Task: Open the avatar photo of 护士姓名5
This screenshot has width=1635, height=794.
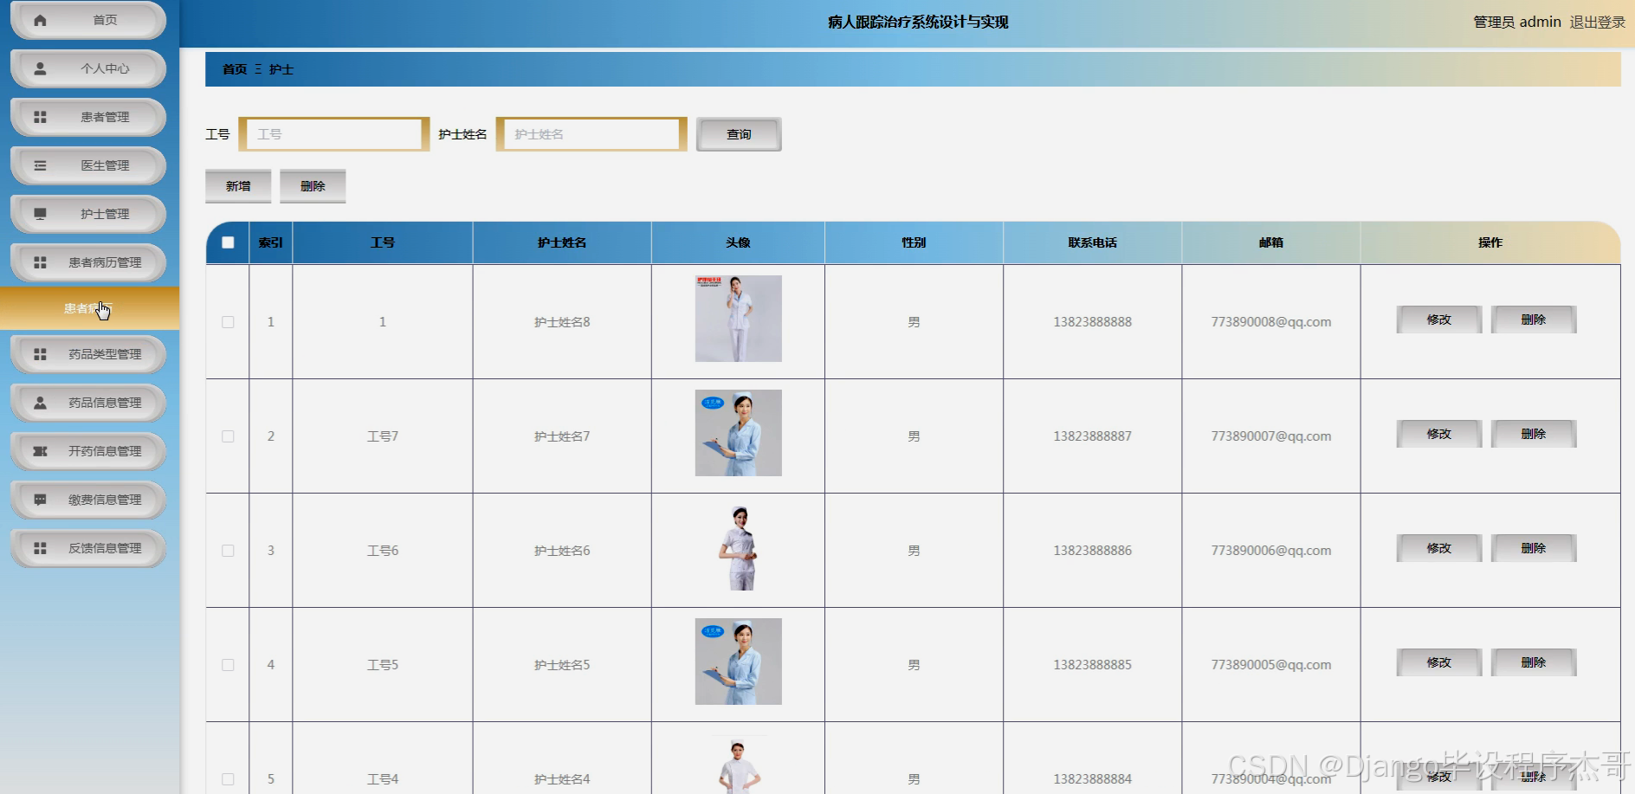Action: [739, 662]
